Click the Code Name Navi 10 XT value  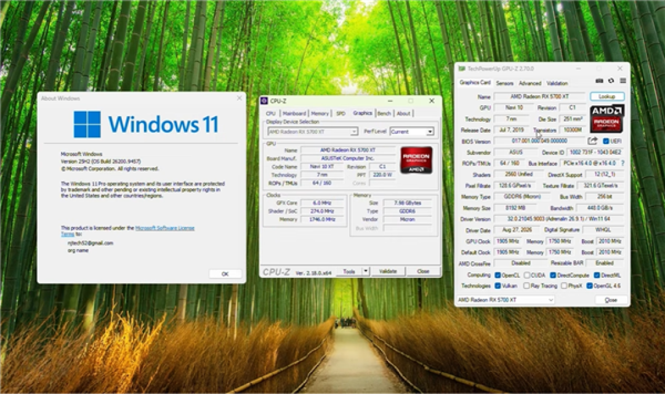321,167
